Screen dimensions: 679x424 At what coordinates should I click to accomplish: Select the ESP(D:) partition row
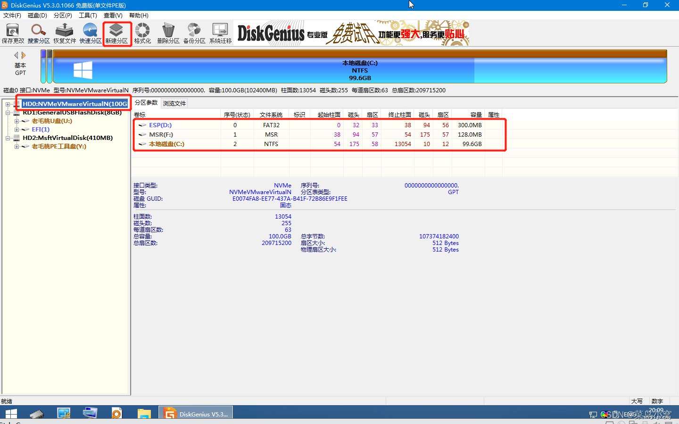(x=317, y=125)
